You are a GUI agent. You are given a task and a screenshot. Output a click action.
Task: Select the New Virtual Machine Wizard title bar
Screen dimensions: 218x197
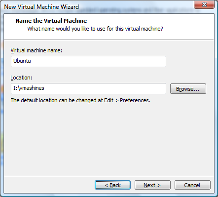click(99, 6)
